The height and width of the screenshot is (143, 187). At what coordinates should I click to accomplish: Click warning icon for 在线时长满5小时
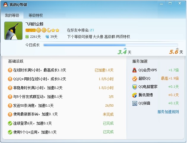coord(10,70)
